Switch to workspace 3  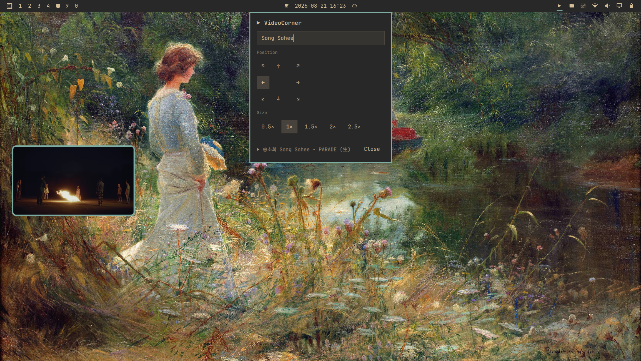click(x=39, y=6)
